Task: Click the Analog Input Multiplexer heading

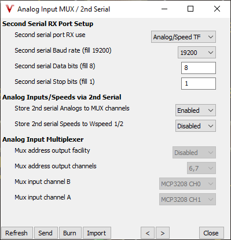Action: coord(43,139)
